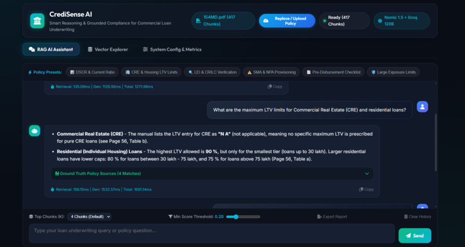Click the sliders icon on System Config tab

(145, 50)
